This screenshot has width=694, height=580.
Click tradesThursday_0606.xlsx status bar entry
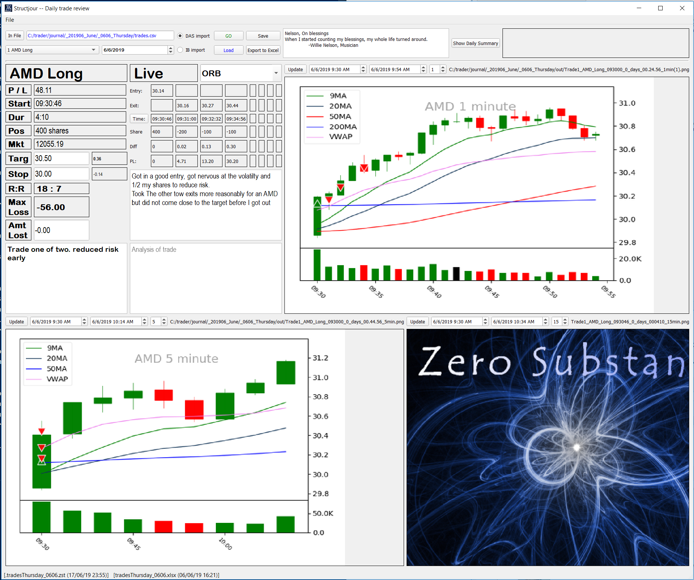point(166,575)
